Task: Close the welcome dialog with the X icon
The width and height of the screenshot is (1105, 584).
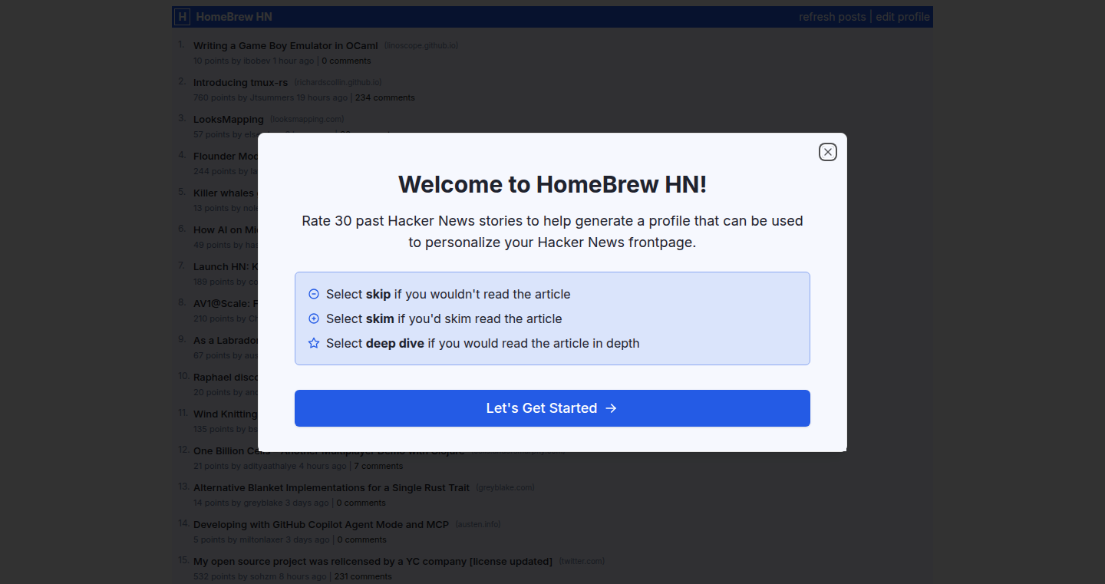Action: pyautogui.click(x=827, y=152)
